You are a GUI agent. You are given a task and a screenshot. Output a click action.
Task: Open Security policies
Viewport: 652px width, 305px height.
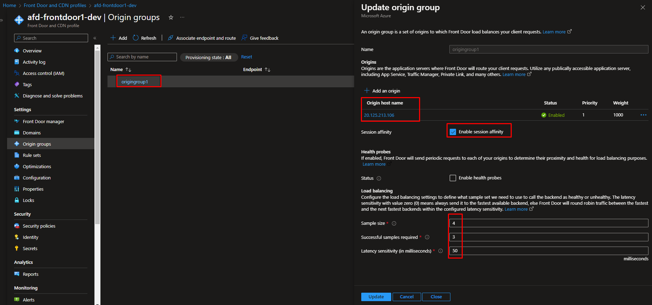coord(39,226)
